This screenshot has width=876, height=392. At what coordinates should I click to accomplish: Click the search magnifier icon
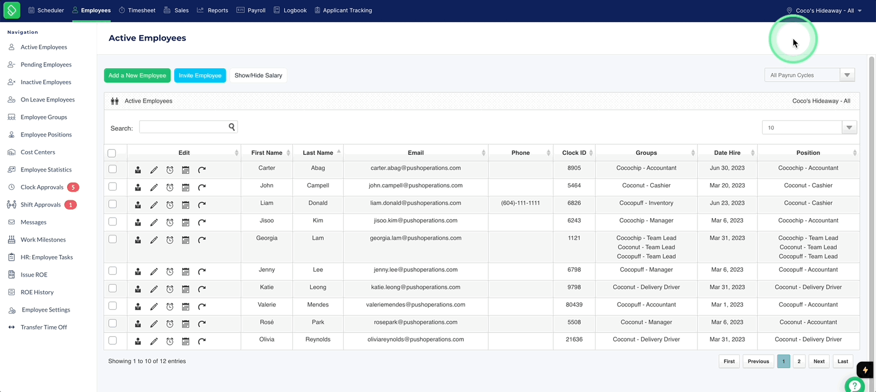[x=232, y=127]
